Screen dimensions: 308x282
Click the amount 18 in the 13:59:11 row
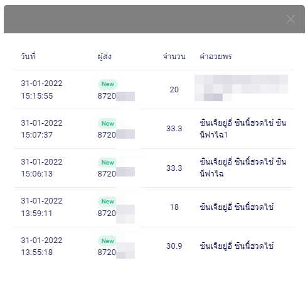click(174, 207)
